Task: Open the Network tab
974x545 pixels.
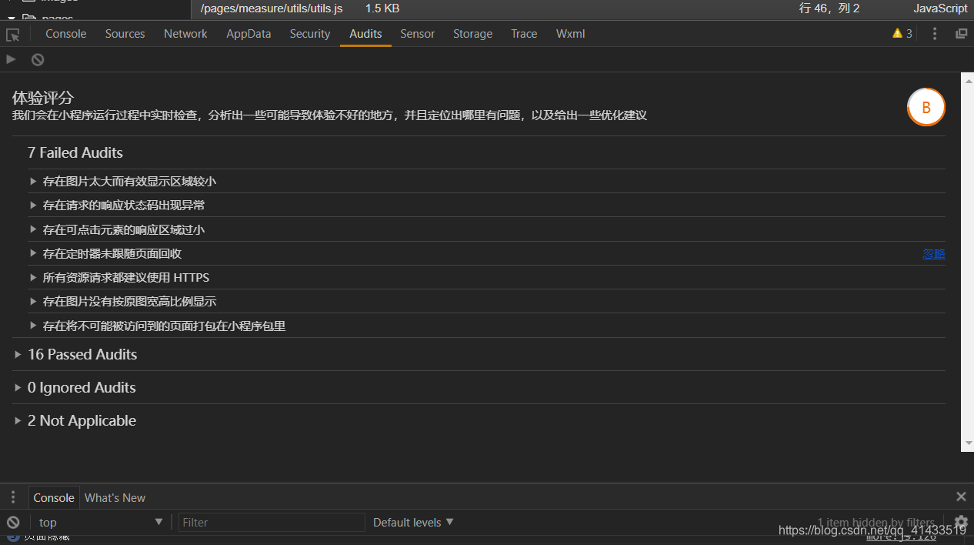Action: click(185, 34)
